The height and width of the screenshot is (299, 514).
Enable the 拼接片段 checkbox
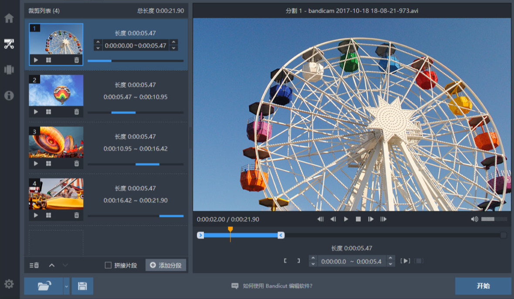pyautogui.click(x=108, y=265)
